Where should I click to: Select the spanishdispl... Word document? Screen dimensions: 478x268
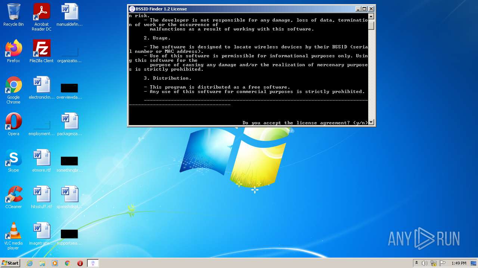tap(69, 197)
